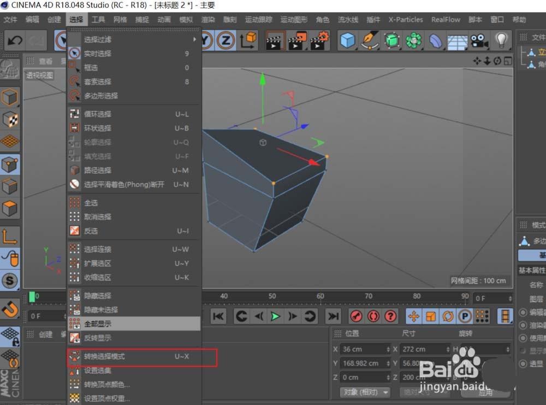Toggle the Z axis lock in the toolbar
The width and height of the screenshot is (546, 405).
point(224,40)
